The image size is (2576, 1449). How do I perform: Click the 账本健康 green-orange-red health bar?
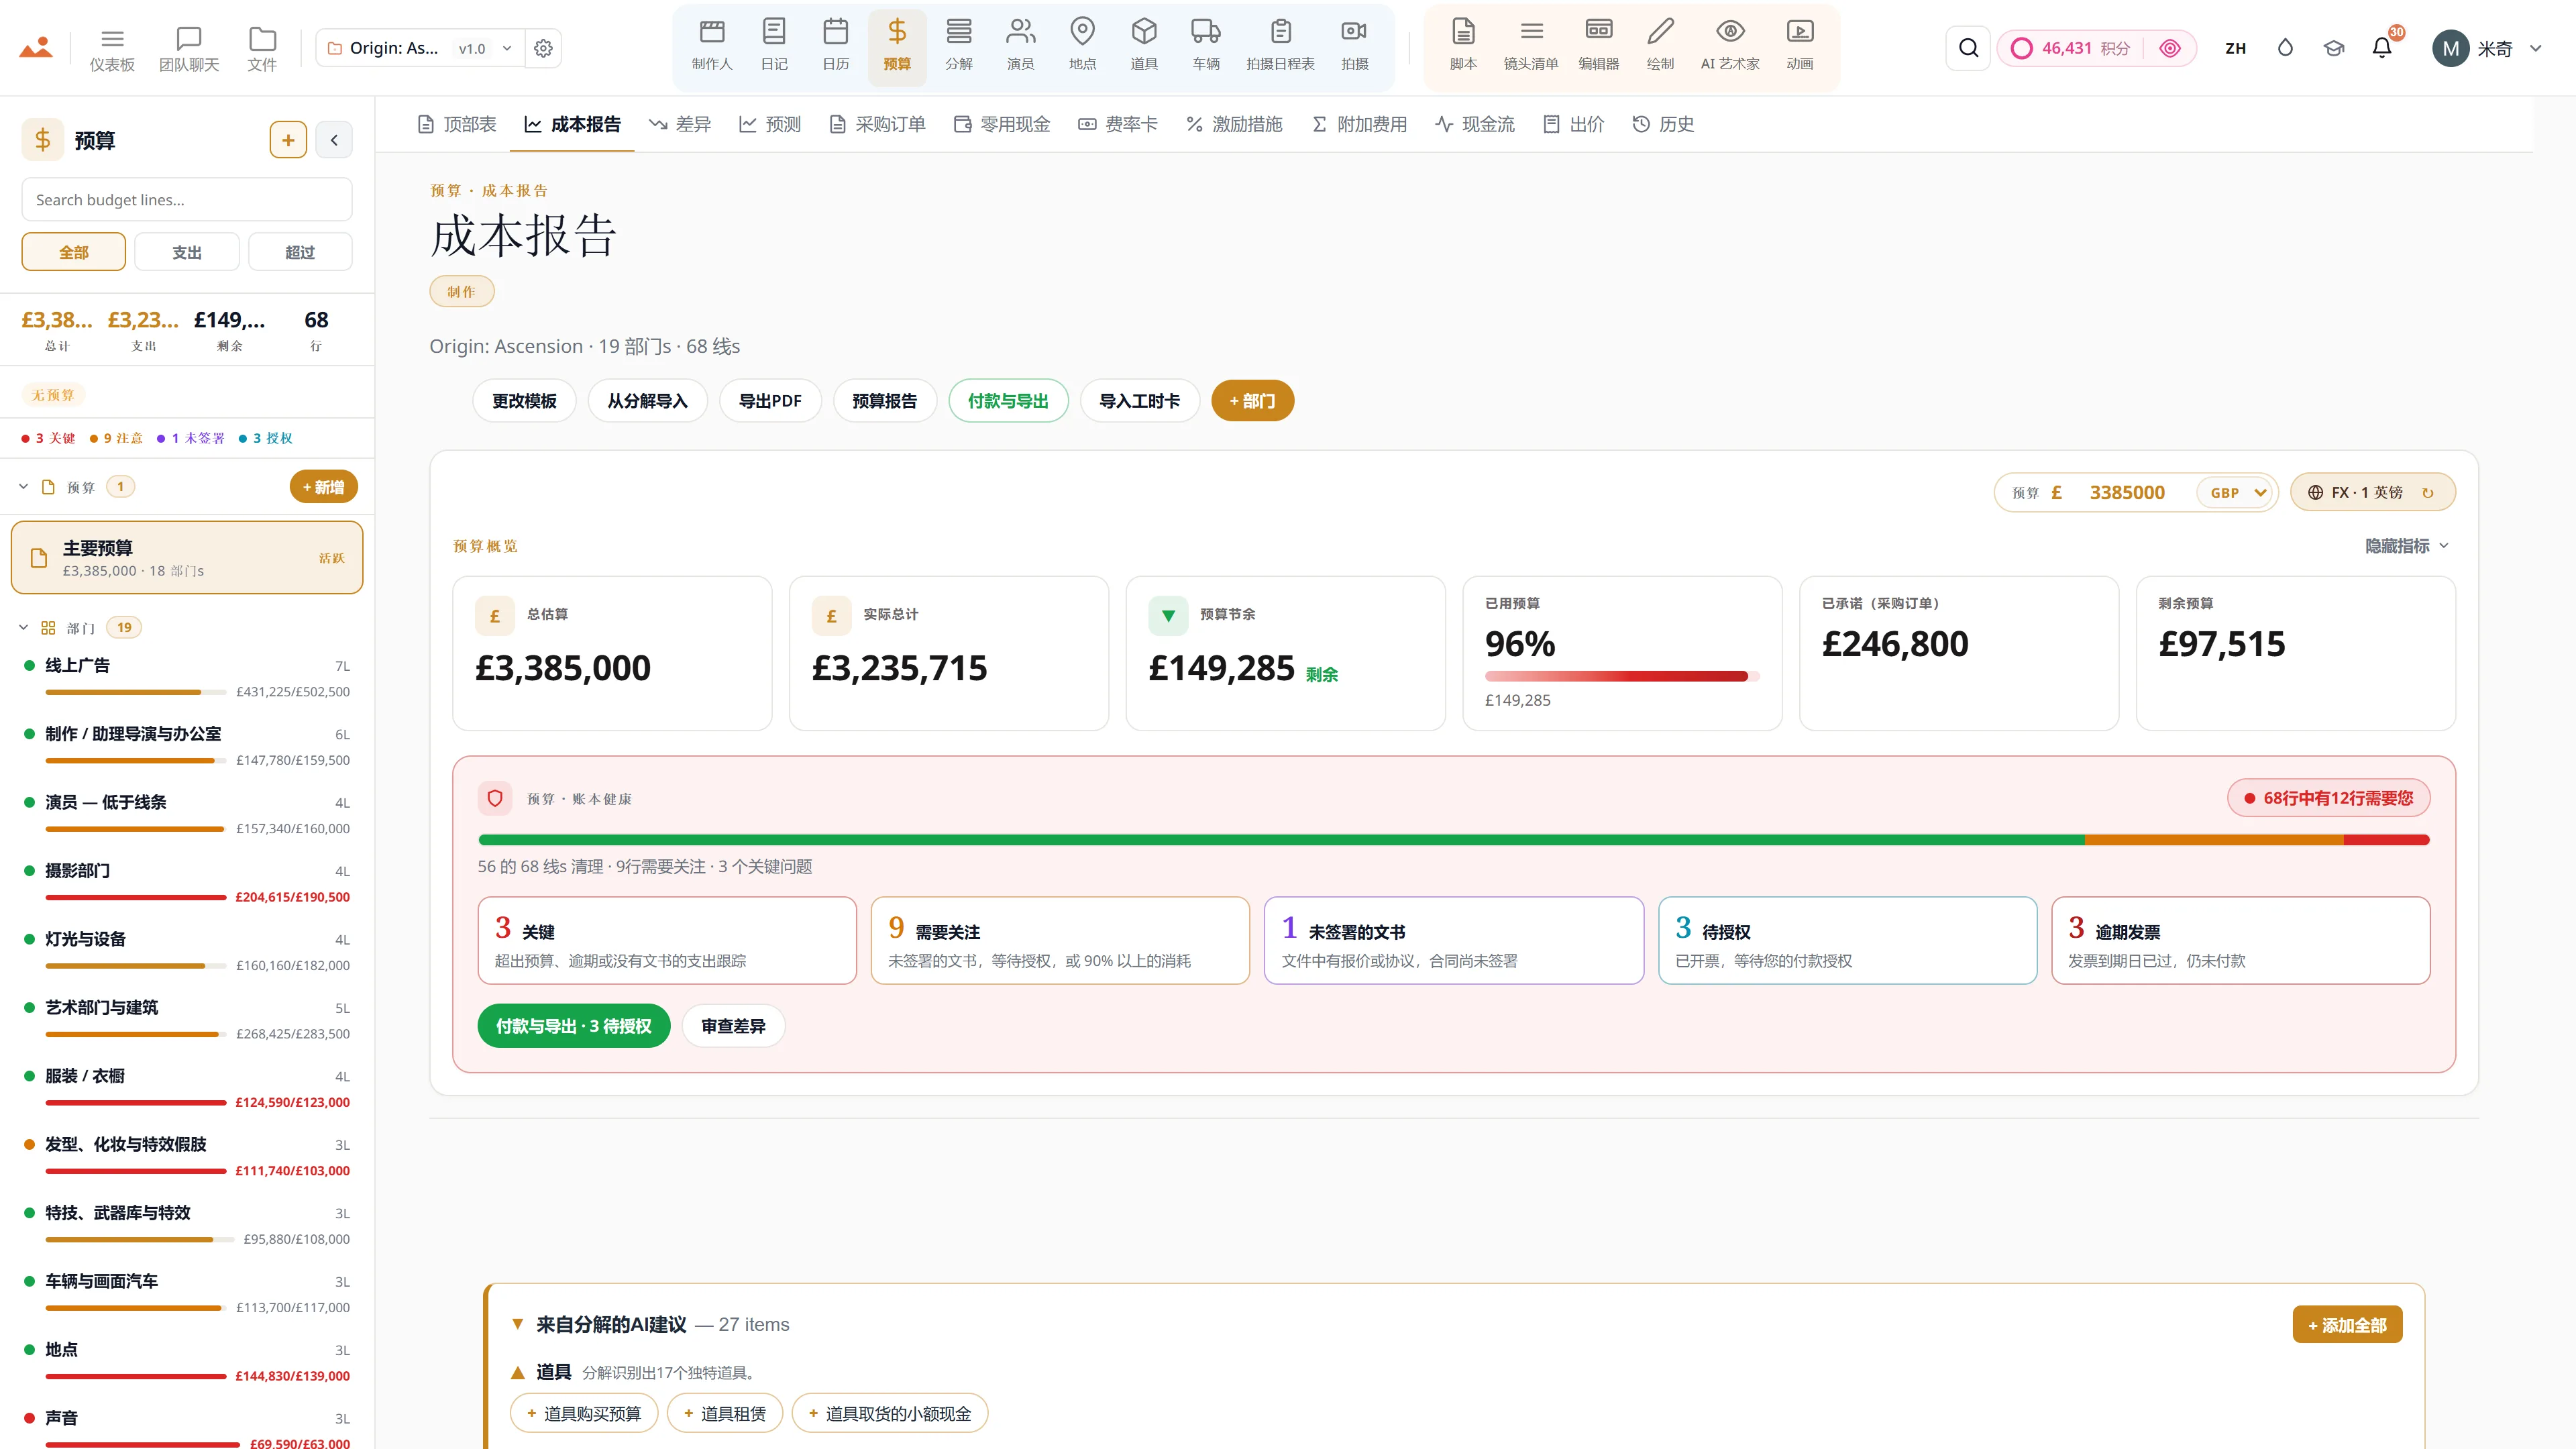click(1453, 840)
